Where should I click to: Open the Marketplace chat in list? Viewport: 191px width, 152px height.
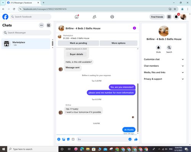26,44
